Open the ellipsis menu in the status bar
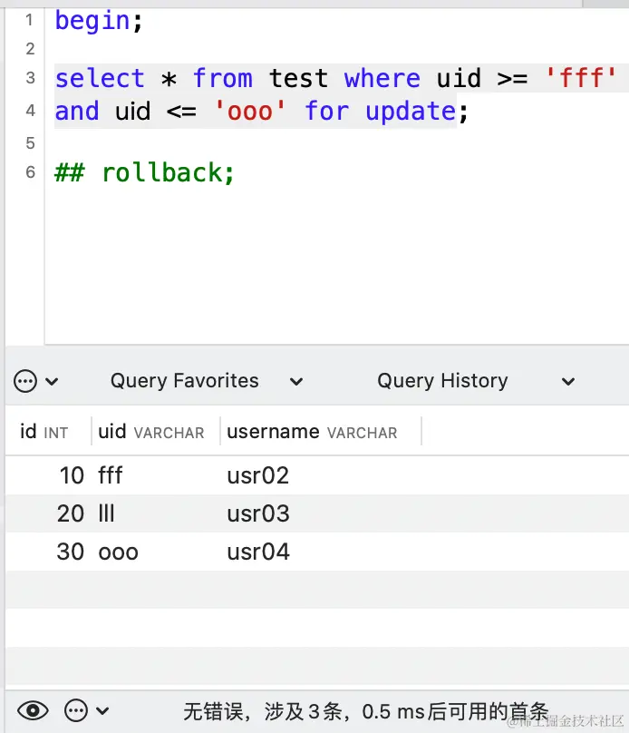This screenshot has width=629, height=733. [x=75, y=711]
